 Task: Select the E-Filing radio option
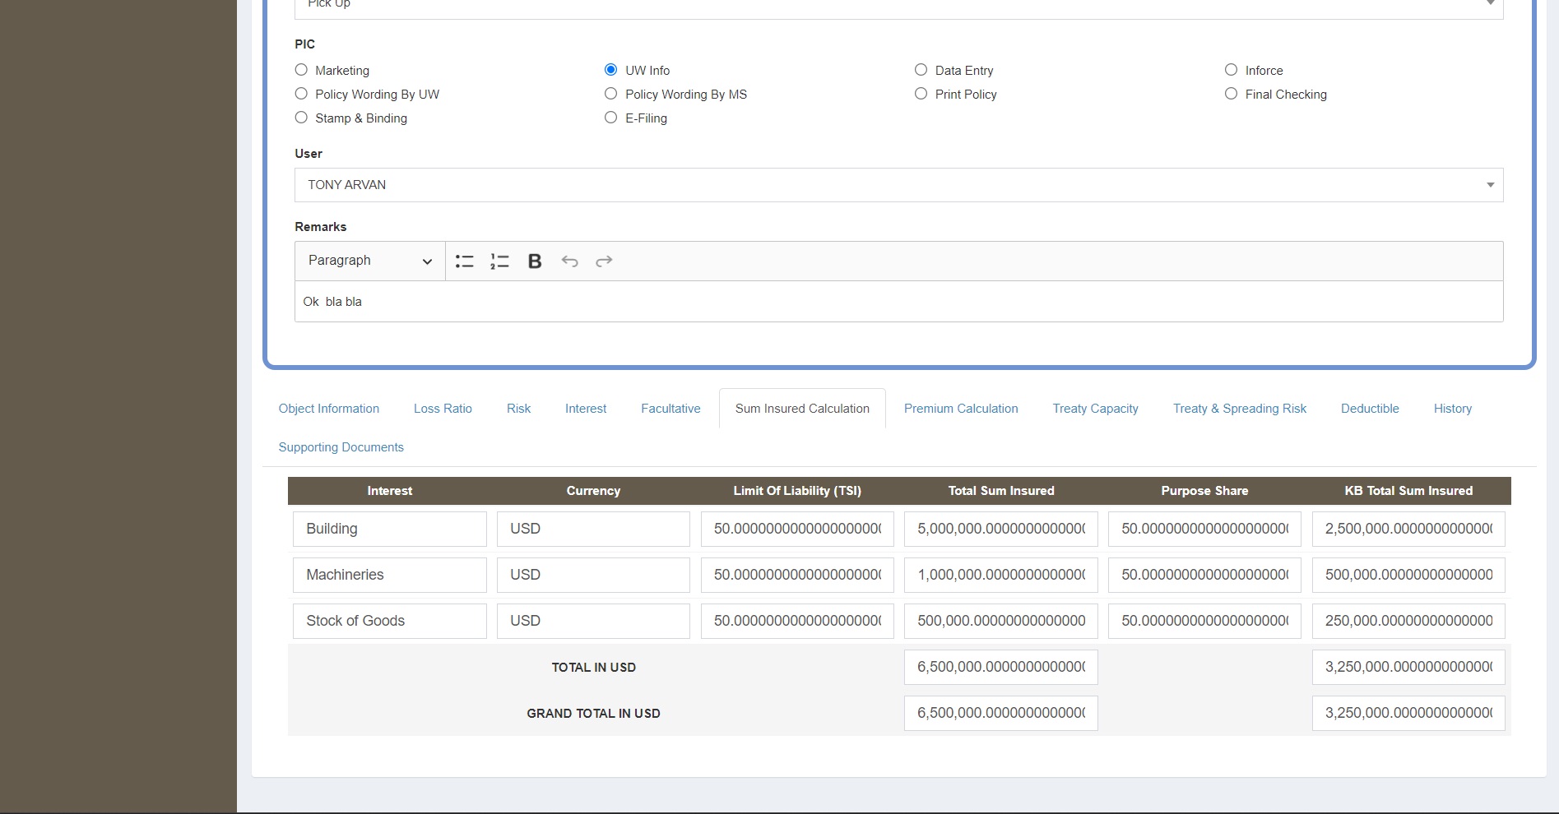pos(610,118)
